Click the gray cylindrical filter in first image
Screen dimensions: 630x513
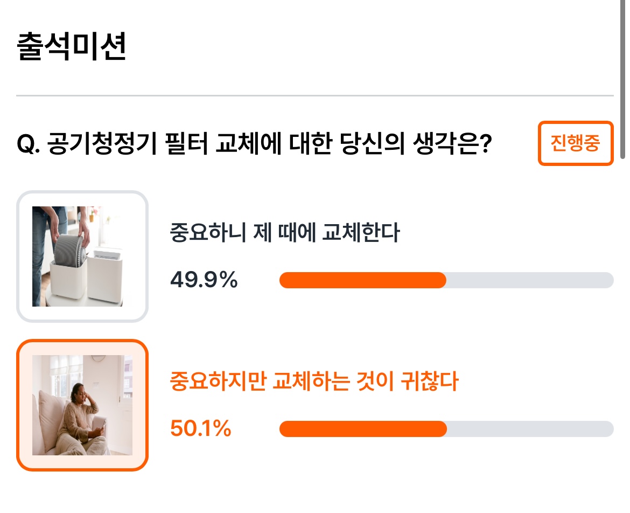click(x=71, y=250)
